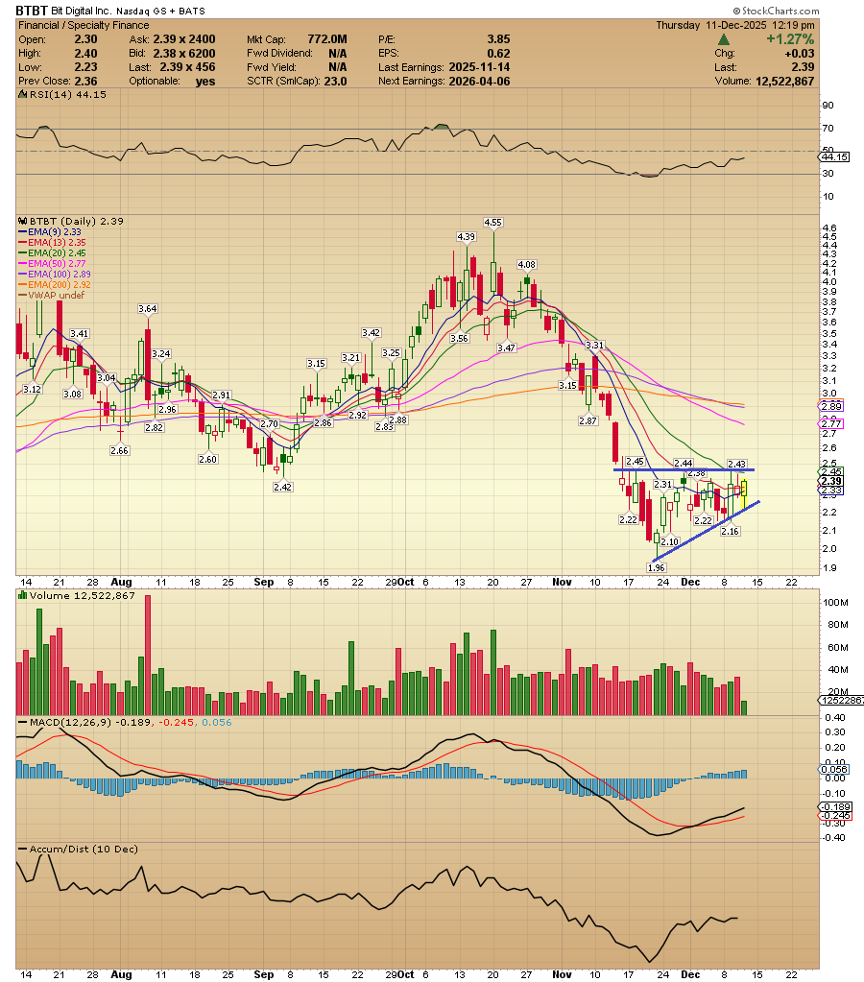The width and height of the screenshot is (864, 982).
Task: Click the -0.189 MACD line axis tag
Action: click(835, 807)
